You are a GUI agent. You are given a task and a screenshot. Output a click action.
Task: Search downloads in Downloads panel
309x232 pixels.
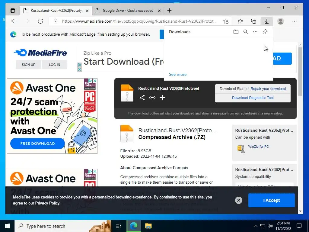[x=246, y=32]
